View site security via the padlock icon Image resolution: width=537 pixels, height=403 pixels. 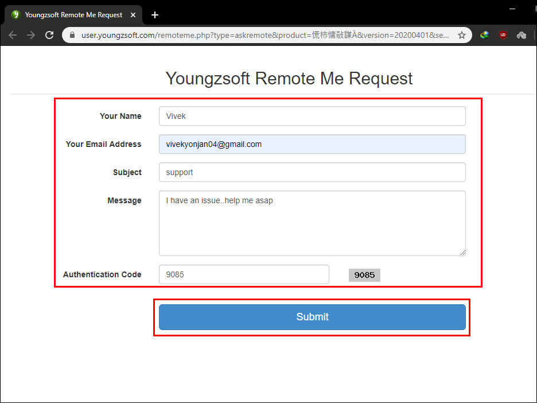tap(71, 34)
